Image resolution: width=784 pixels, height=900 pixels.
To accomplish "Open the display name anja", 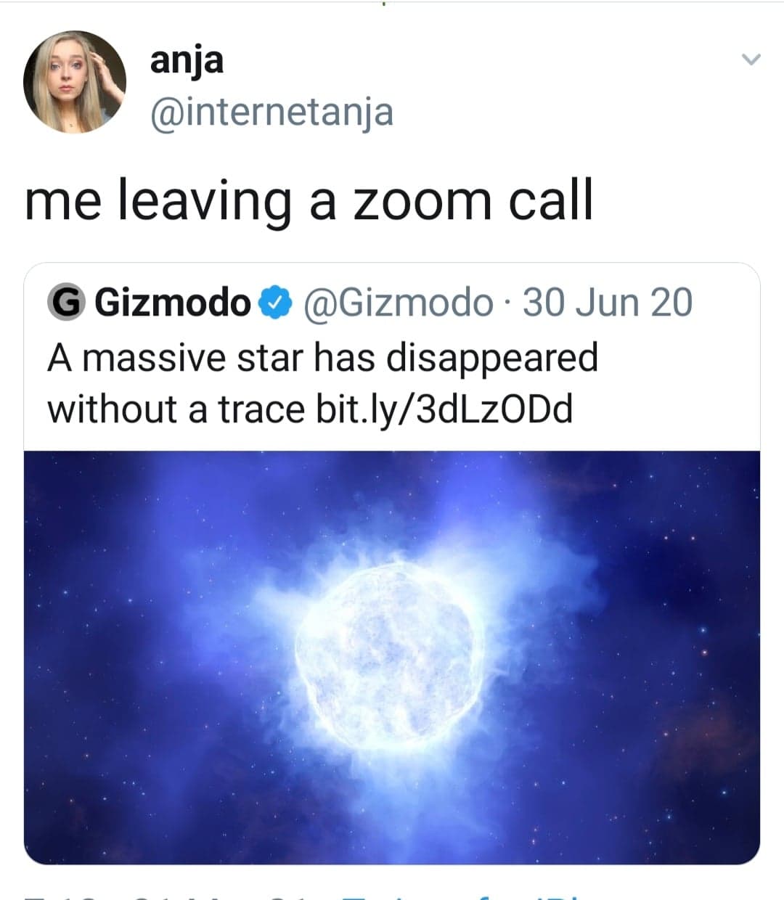I will click(187, 61).
